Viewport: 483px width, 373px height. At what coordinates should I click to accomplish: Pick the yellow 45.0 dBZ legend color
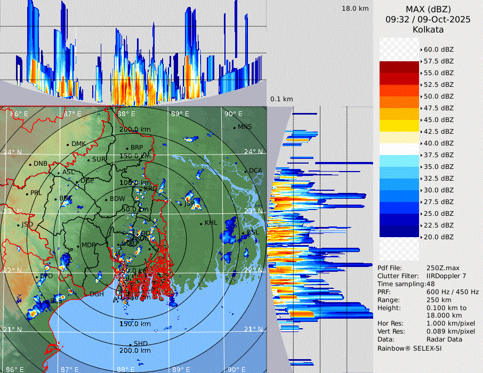[399, 126]
